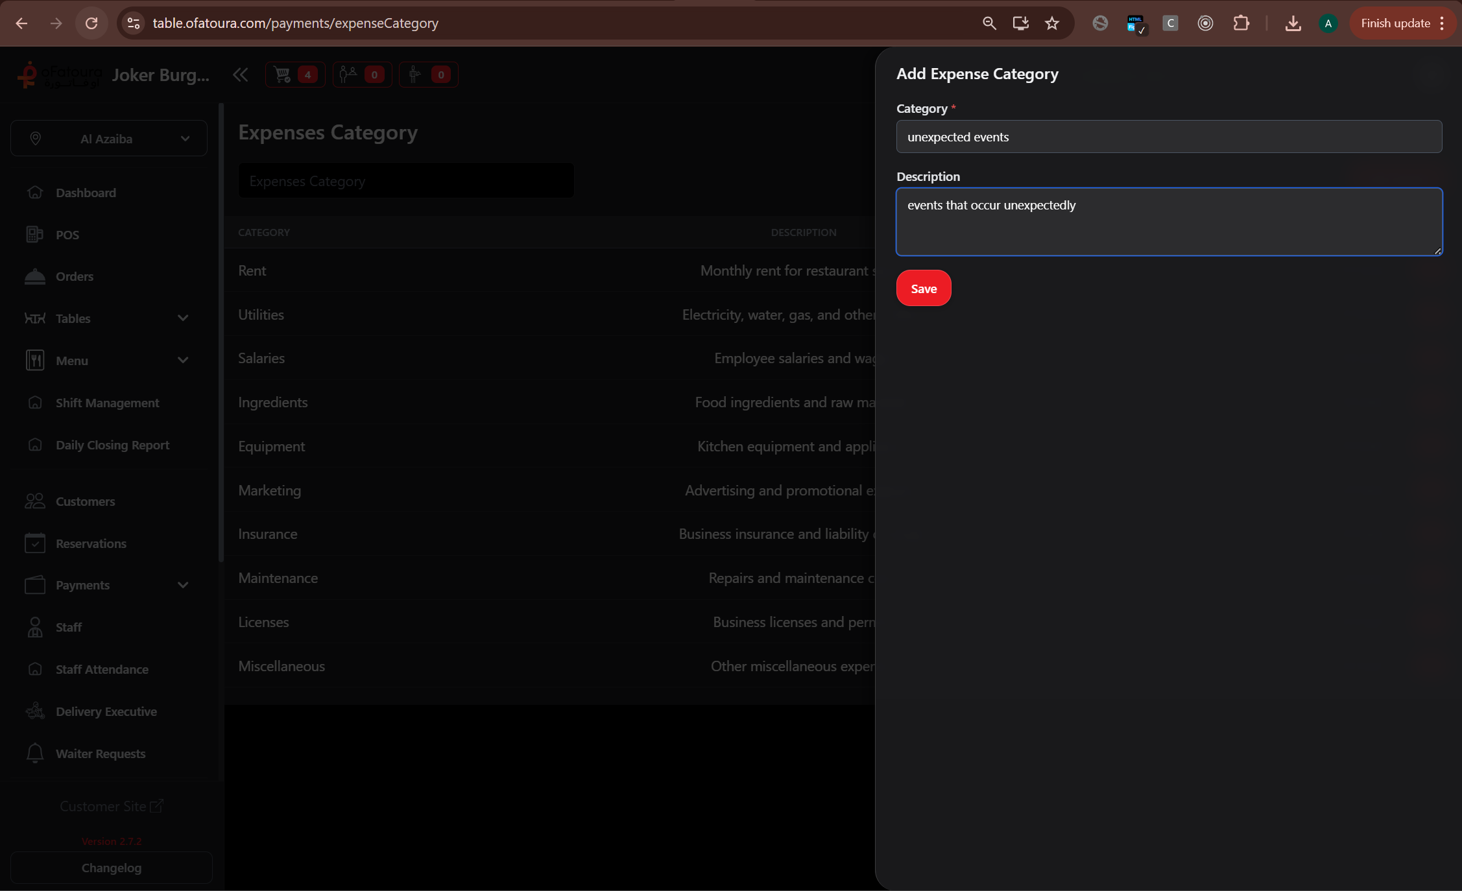This screenshot has height=891, width=1462.
Task: Reload the page with refresh icon
Action: pyautogui.click(x=91, y=23)
